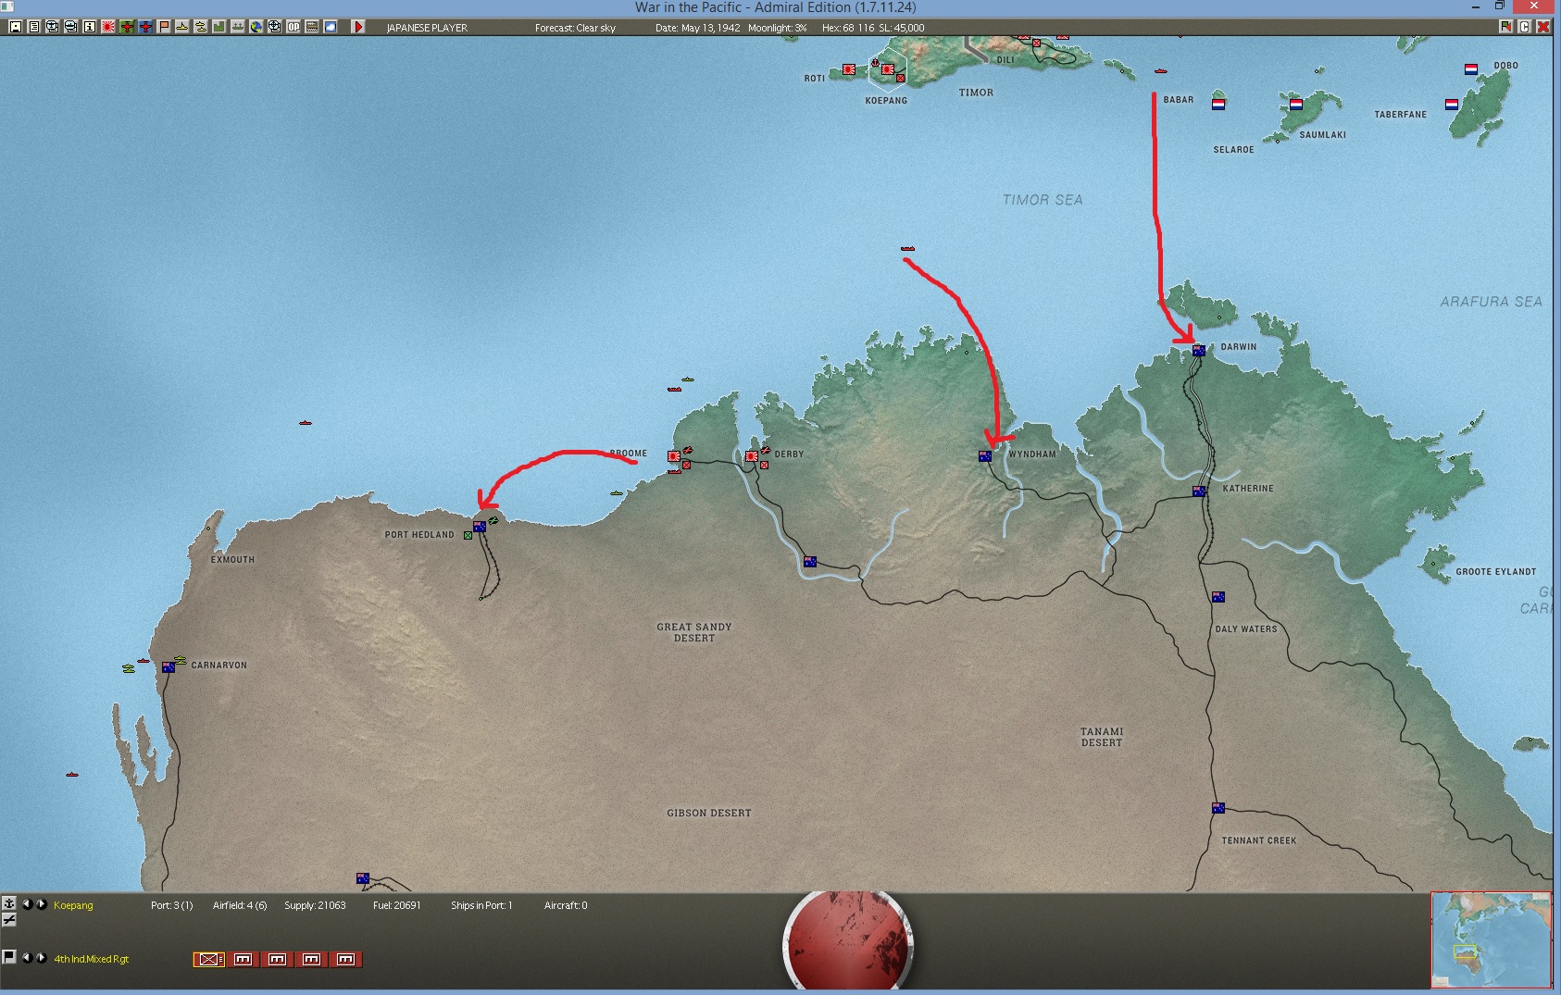
Task: Open the document list icon in toolbar
Action: (x=34, y=27)
